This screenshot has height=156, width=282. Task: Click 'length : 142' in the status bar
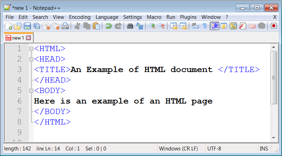click(18, 149)
